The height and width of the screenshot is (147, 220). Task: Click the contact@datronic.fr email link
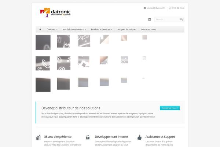[x=156, y=8]
